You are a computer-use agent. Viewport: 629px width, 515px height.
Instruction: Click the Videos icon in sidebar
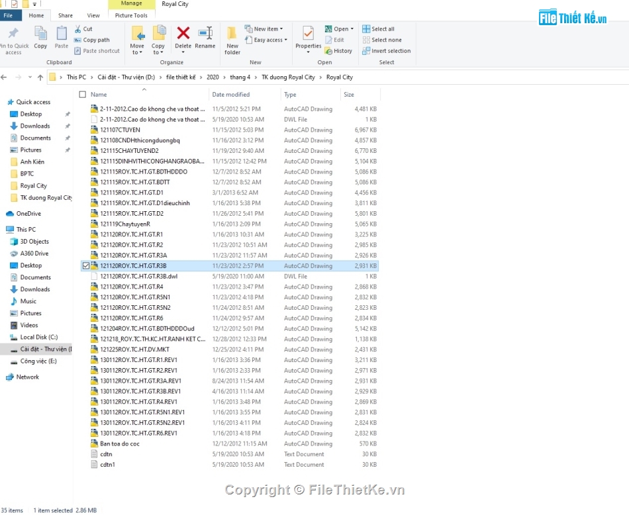[x=14, y=325]
